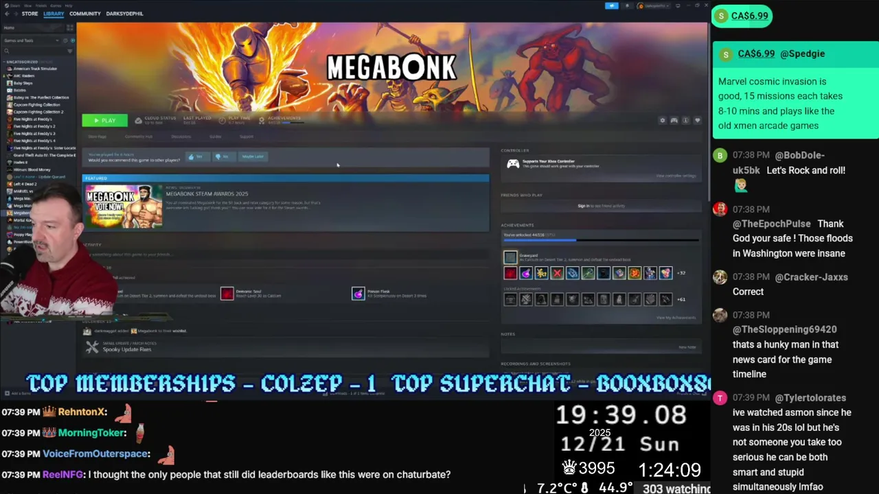Image resolution: width=879 pixels, height=494 pixels.
Task: Click Grand Theft Auto IV game icon
Action: pyautogui.click(x=10, y=155)
